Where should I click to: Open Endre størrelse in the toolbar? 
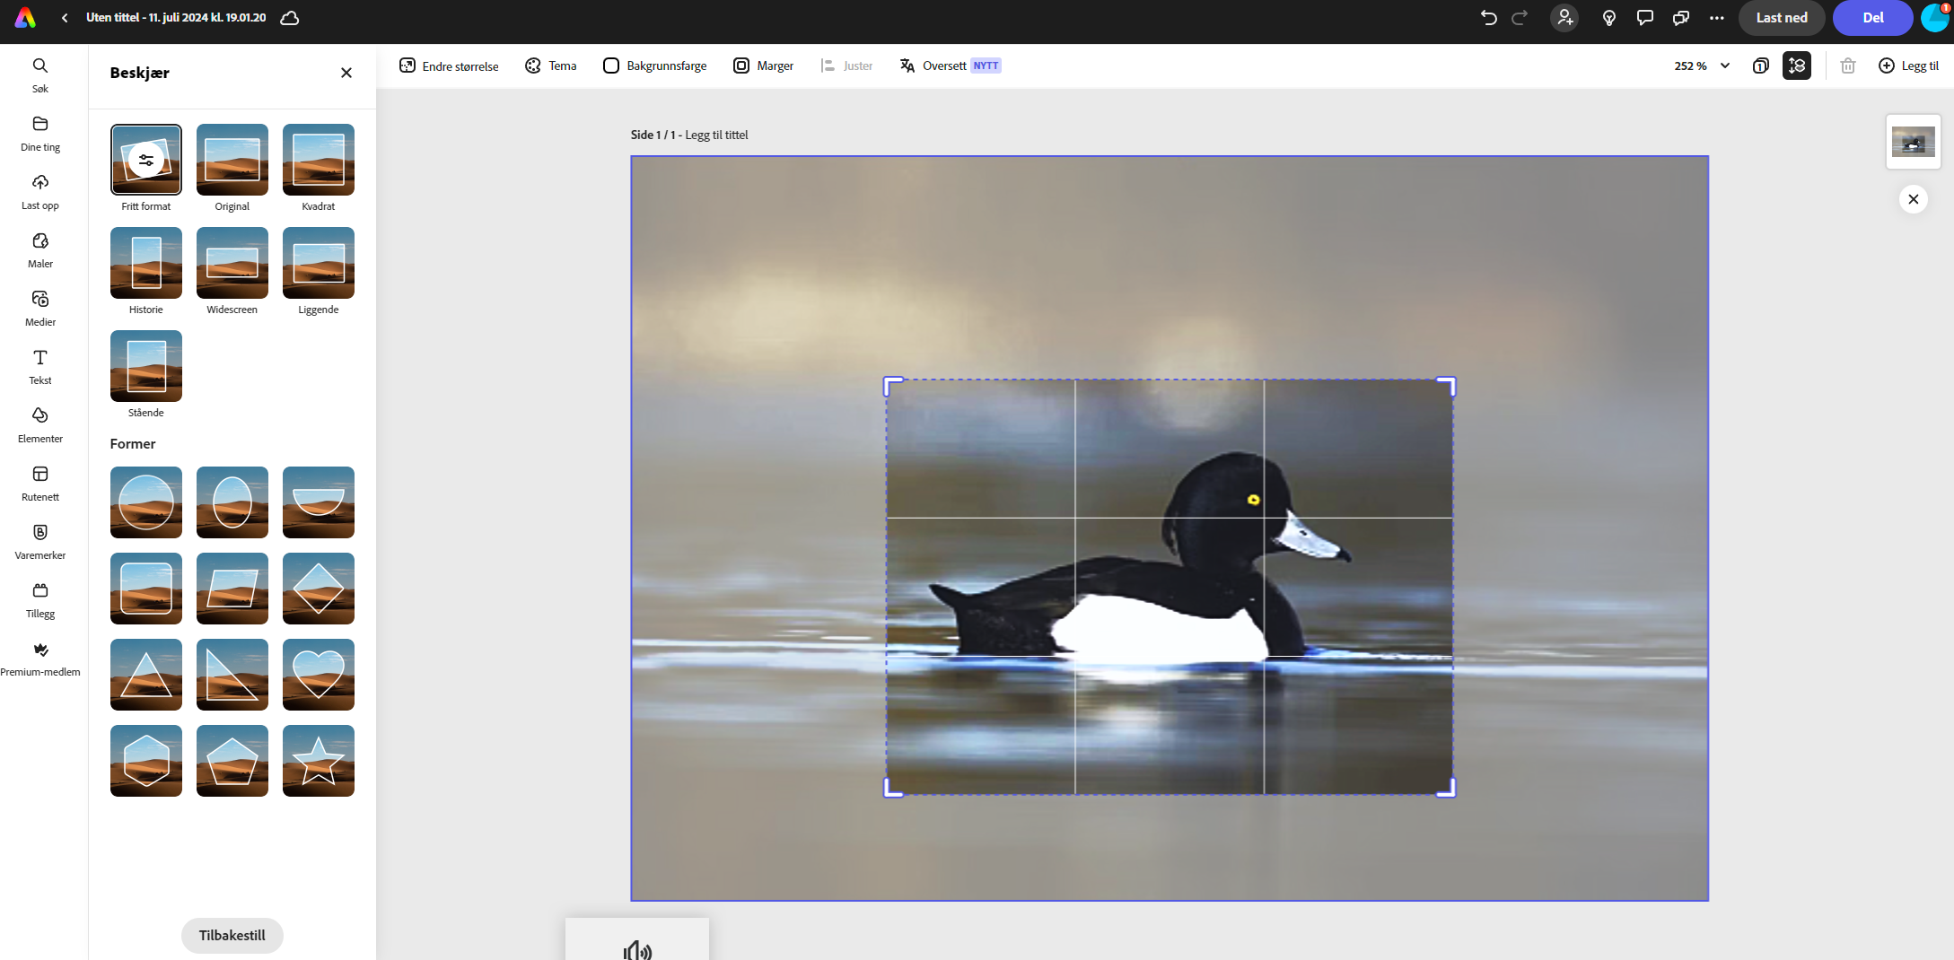click(449, 65)
